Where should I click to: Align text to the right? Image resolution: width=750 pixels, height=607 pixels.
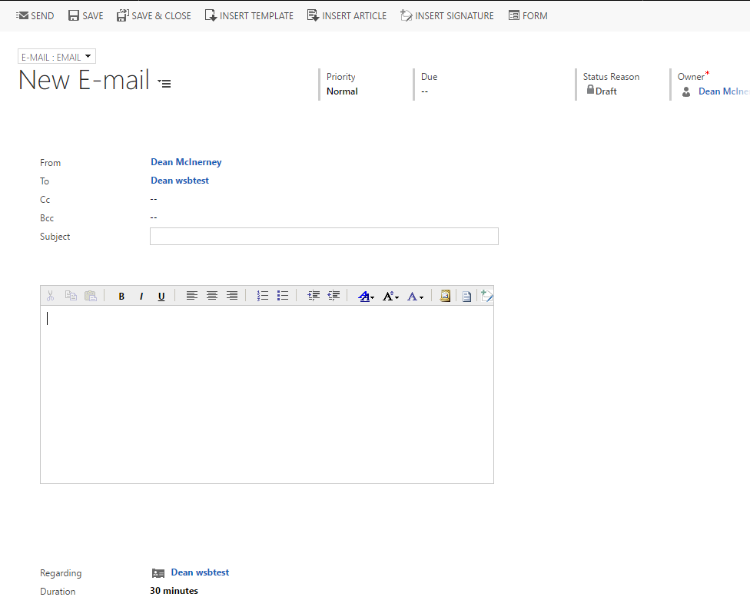[x=232, y=296]
